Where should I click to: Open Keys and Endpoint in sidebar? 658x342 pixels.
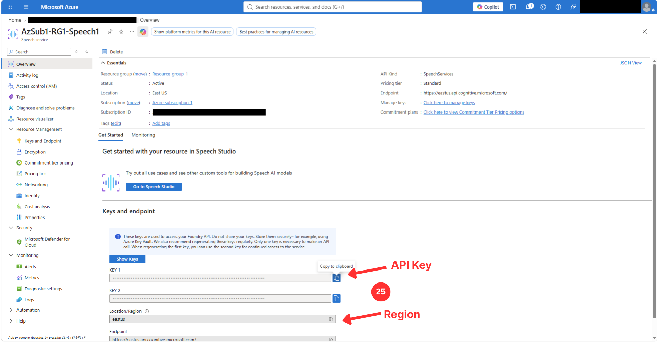(x=43, y=141)
